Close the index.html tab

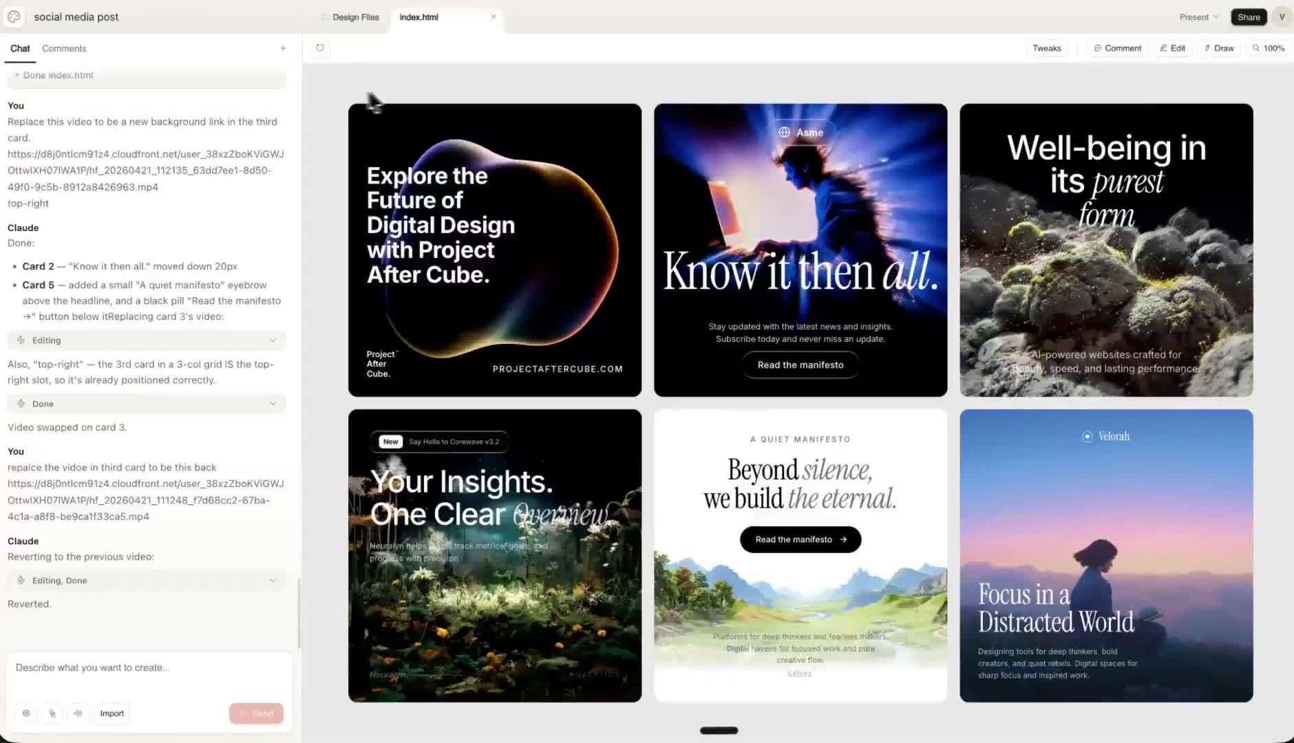click(x=494, y=17)
